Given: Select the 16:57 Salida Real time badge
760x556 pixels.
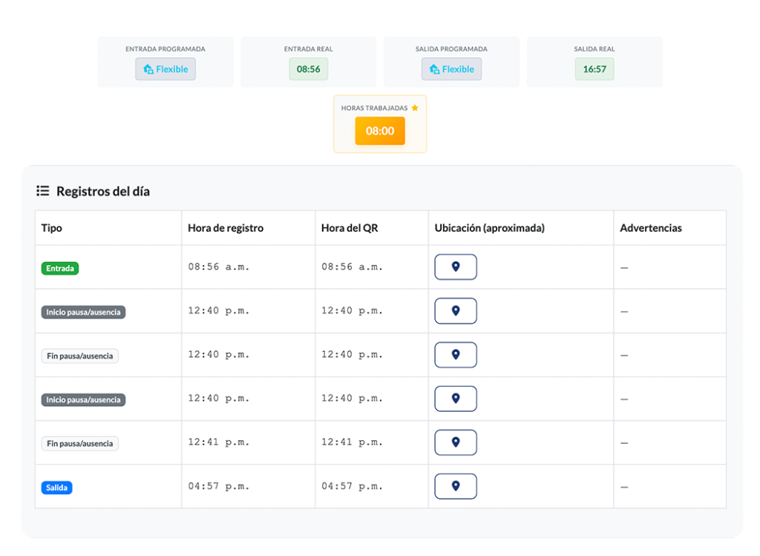Looking at the screenshot, I should click(594, 69).
